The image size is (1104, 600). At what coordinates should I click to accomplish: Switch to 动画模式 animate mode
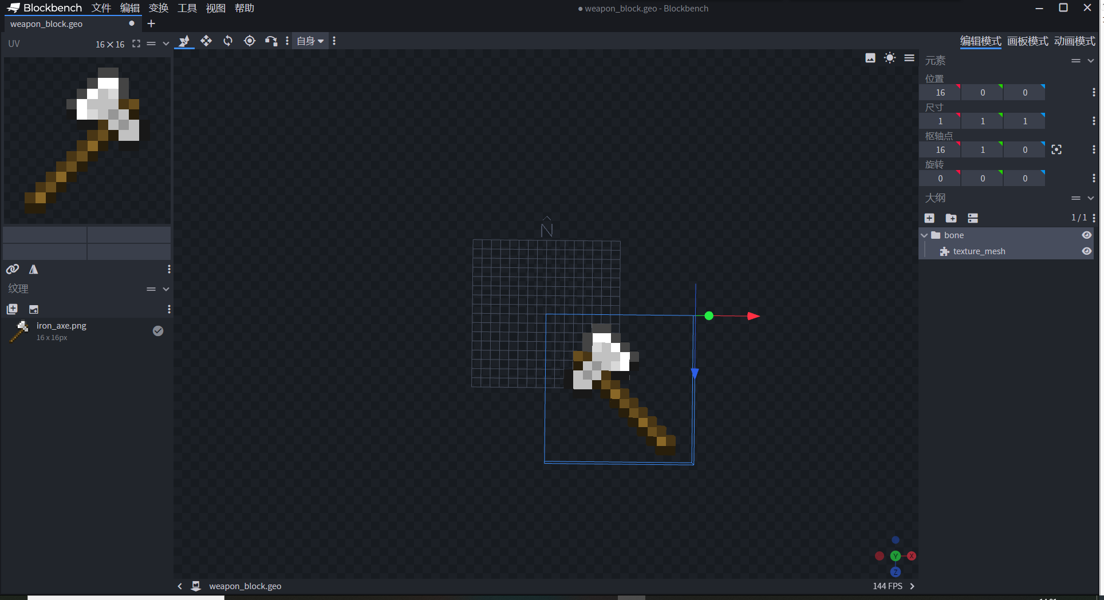(x=1074, y=41)
